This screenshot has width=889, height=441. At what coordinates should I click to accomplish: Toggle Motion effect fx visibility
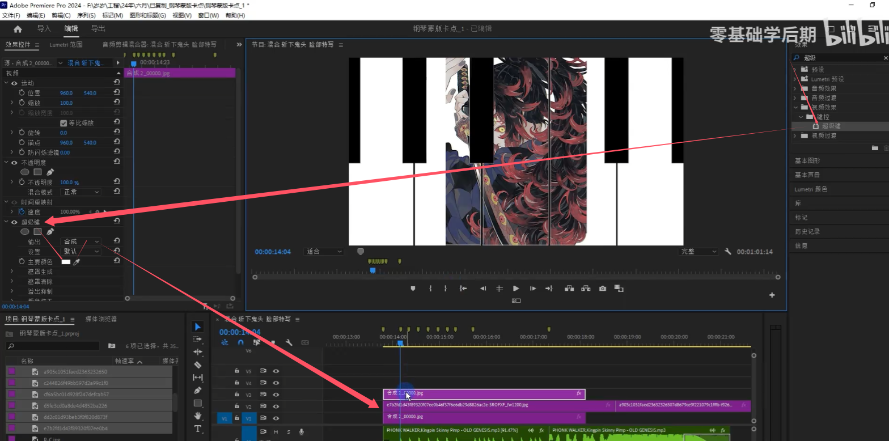tap(14, 83)
